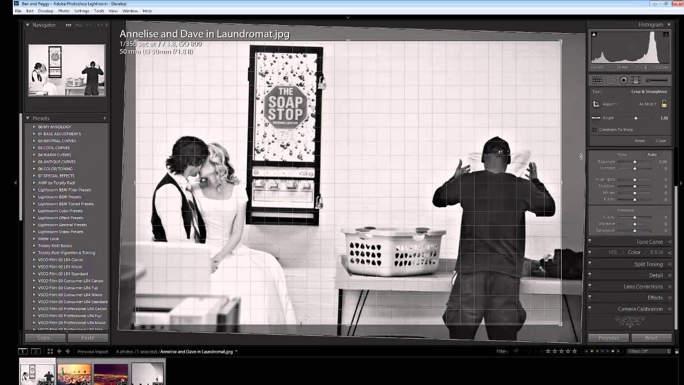Expand the Lens Corrections panel

670,287
